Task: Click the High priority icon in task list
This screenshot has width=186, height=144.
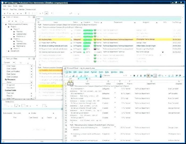Action: (x=95, y=49)
